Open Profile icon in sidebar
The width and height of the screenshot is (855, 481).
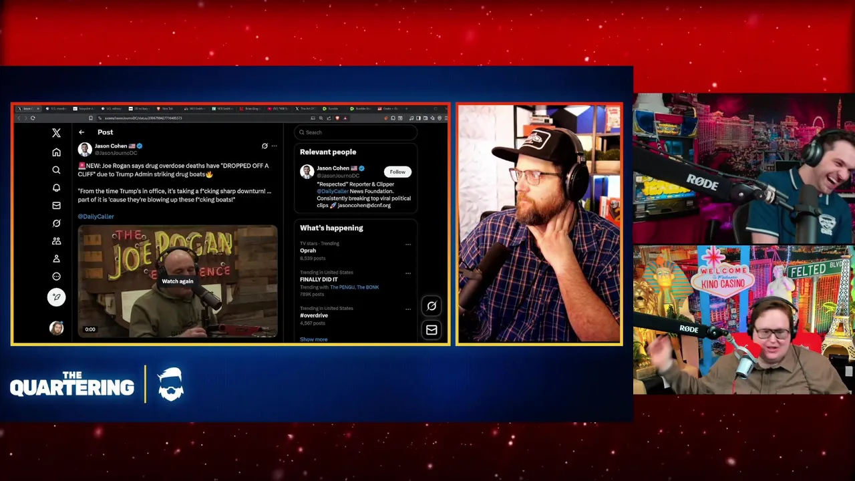tap(56, 259)
